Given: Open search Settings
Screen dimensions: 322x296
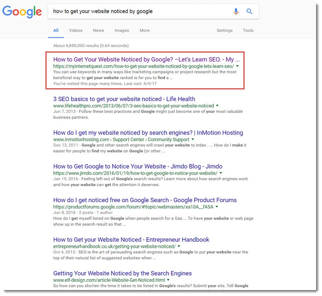Looking at the screenshot, I should click(x=225, y=30).
